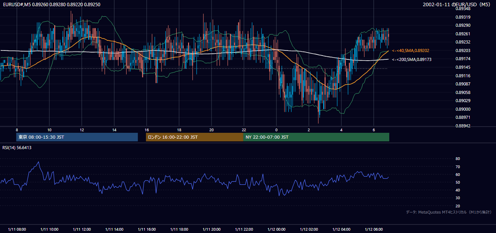
Task: Click the 1/12 02:00 time axis label
Action: pos(309,230)
